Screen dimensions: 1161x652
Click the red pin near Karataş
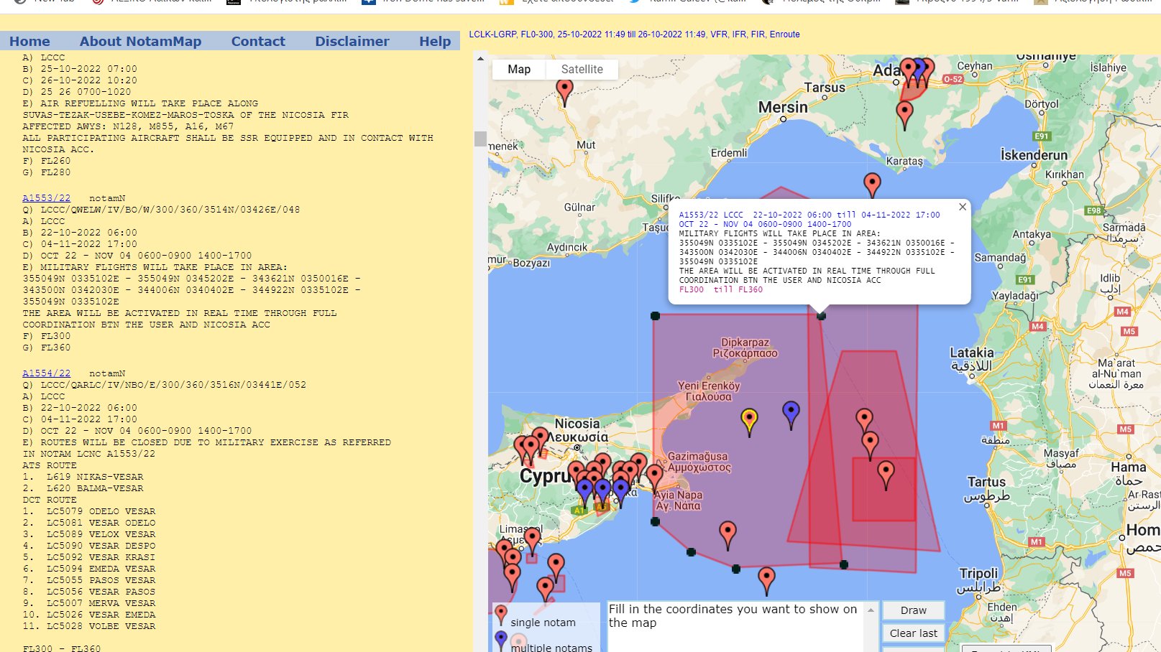872,185
